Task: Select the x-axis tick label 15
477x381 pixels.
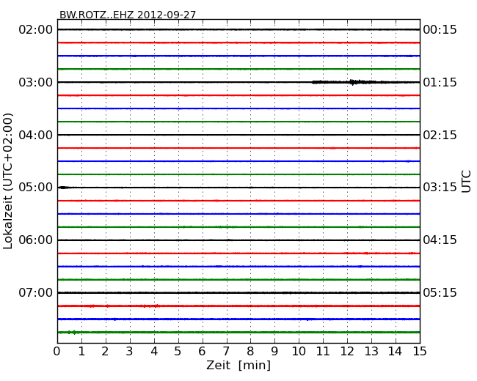Action: [x=420, y=351]
